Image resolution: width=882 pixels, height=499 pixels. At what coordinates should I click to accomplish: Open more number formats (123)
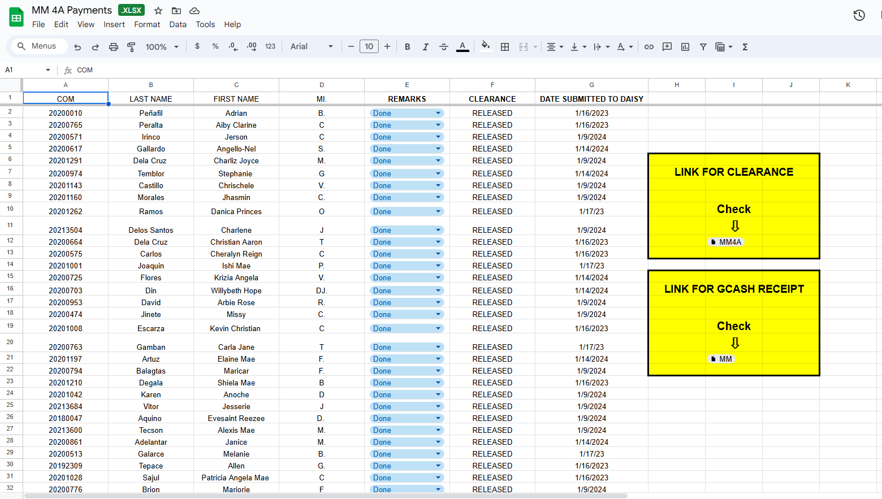tap(270, 46)
